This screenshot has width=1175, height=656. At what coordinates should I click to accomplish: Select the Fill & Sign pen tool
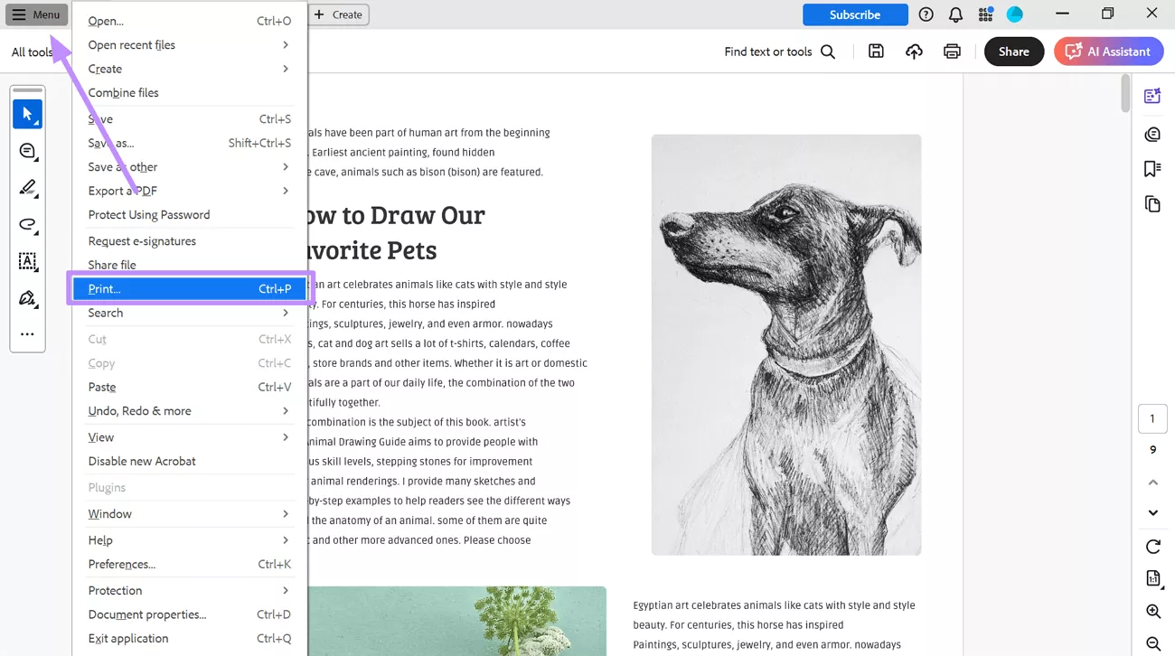[x=27, y=299]
